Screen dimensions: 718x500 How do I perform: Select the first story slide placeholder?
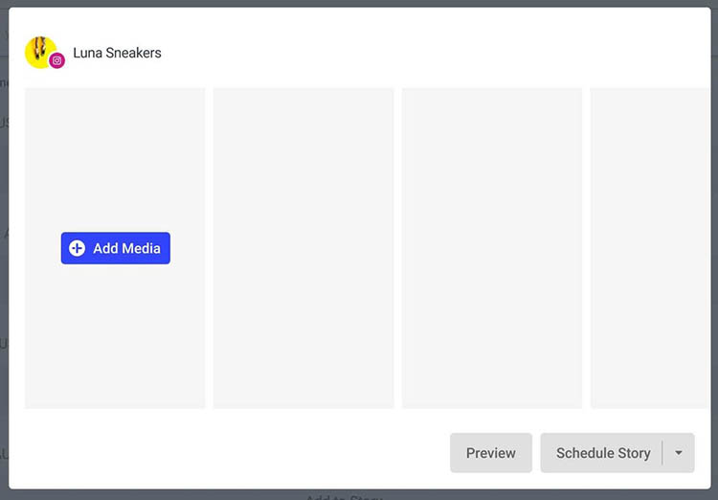point(115,248)
